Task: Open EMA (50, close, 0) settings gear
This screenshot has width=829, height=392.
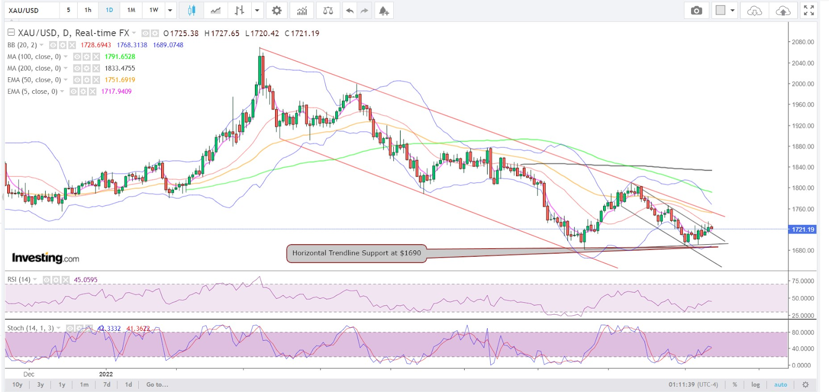Action: tap(87, 80)
